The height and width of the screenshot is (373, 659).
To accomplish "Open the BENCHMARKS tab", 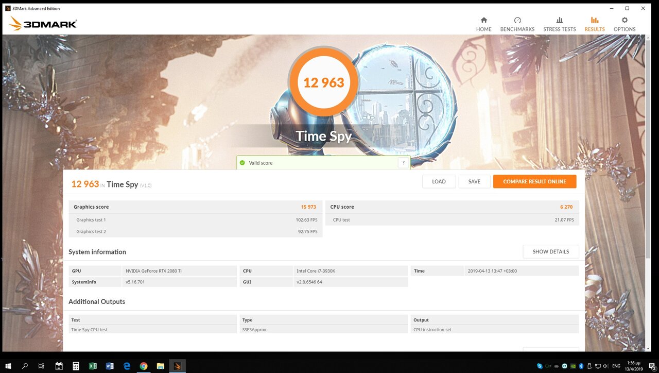I will click(x=517, y=24).
